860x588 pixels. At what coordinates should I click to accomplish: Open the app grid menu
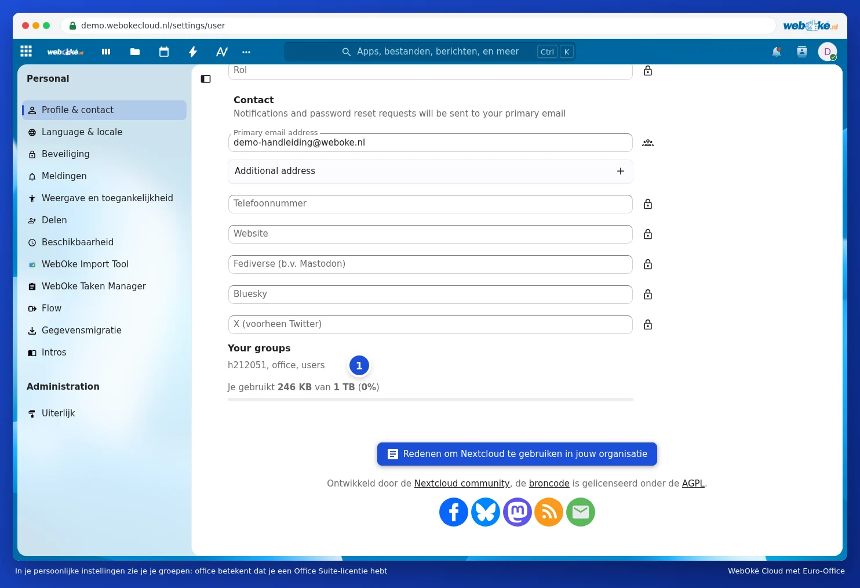[26, 52]
